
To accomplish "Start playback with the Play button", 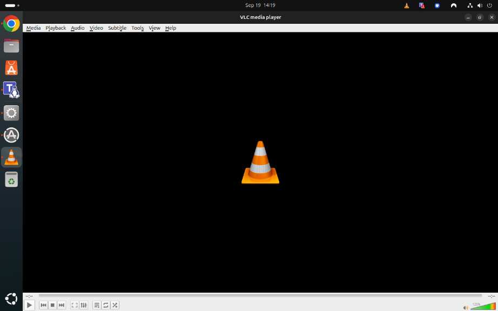I will 29,305.
